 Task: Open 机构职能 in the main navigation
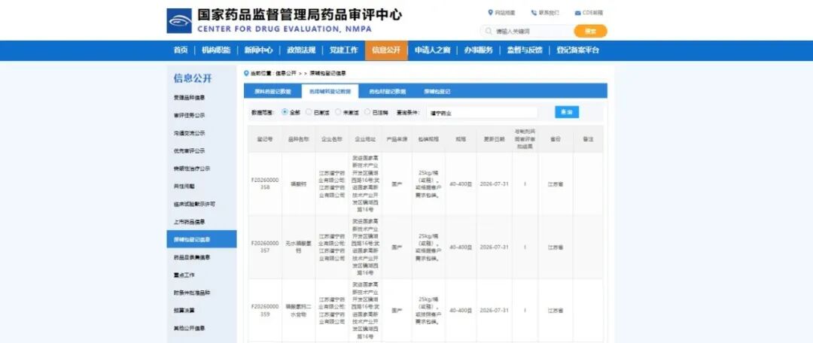coord(216,50)
